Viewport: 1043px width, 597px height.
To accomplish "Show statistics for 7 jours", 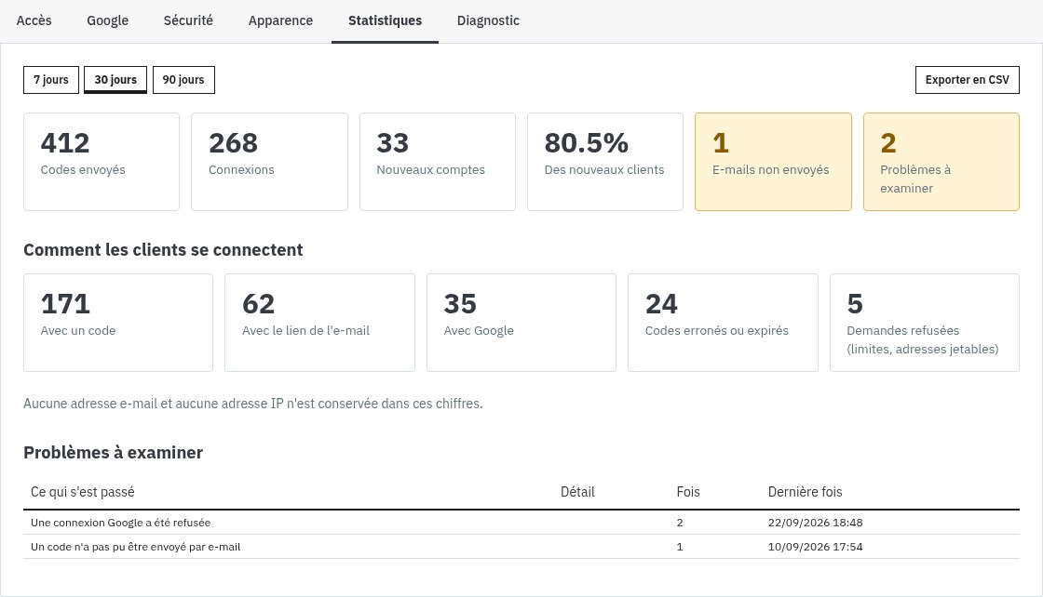I will (x=51, y=80).
